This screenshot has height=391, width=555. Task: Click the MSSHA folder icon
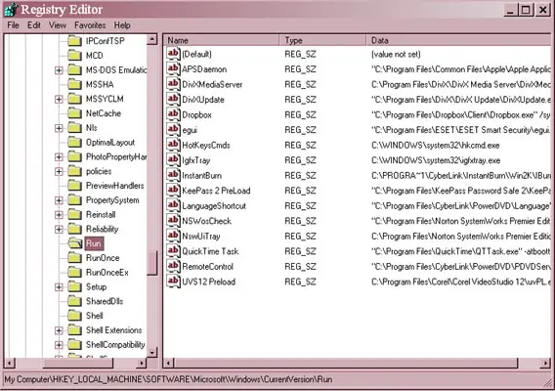click(x=74, y=84)
